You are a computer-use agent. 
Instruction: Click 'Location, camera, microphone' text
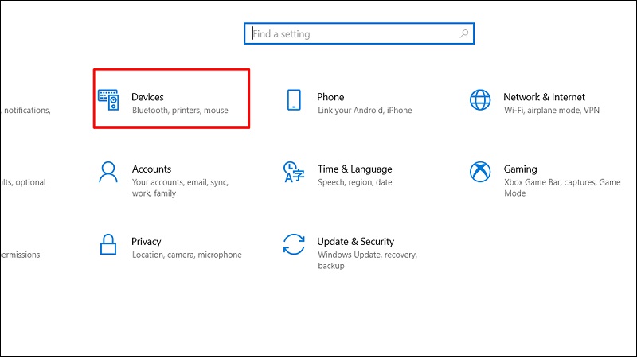click(x=186, y=255)
